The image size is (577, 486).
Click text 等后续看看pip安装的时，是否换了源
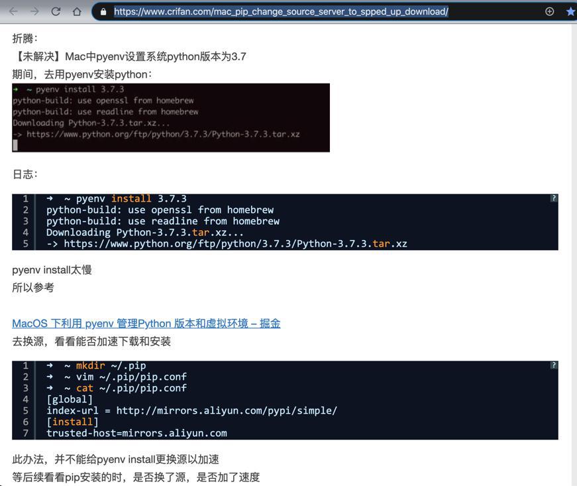tap(99, 477)
